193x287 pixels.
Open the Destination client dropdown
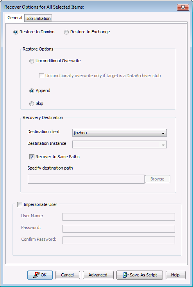click(x=120, y=133)
